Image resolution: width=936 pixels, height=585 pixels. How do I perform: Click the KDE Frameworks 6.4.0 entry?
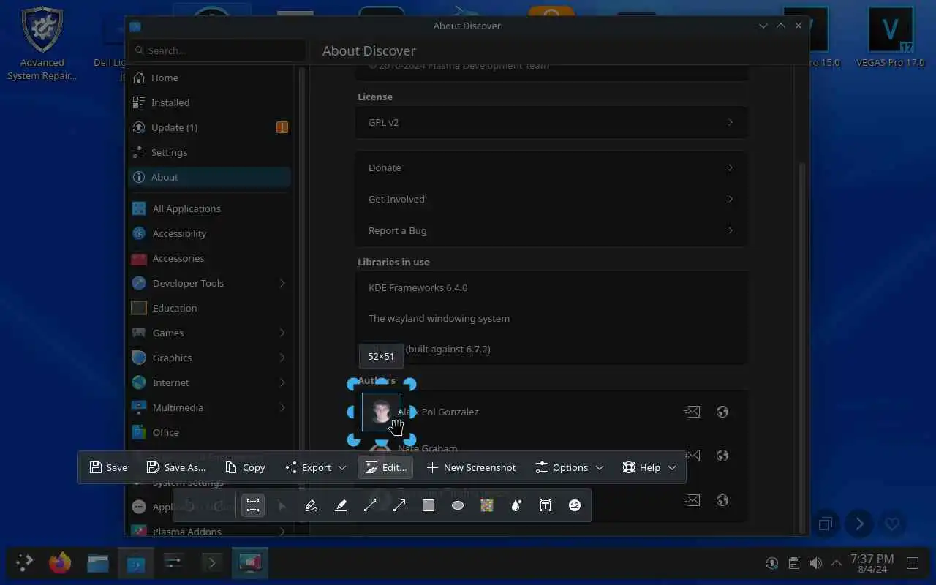tap(551, 287)
